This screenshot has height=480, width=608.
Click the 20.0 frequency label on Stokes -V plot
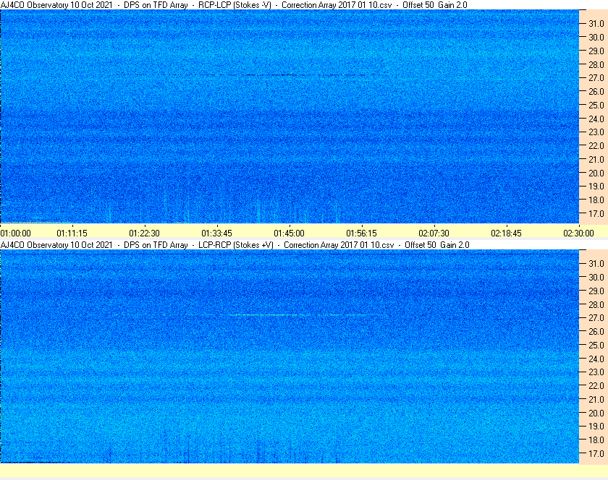596,173
